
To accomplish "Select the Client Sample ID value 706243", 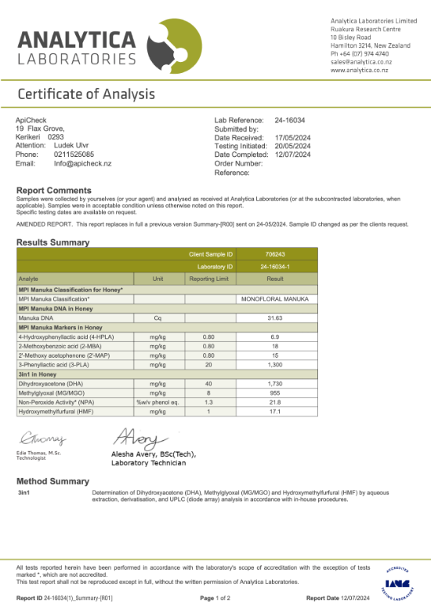I will (275, 254).
